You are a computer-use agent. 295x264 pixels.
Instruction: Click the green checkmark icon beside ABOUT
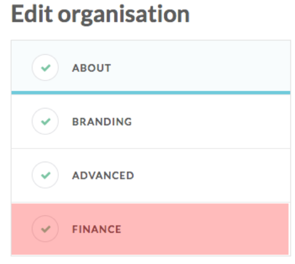click(45, 68)
